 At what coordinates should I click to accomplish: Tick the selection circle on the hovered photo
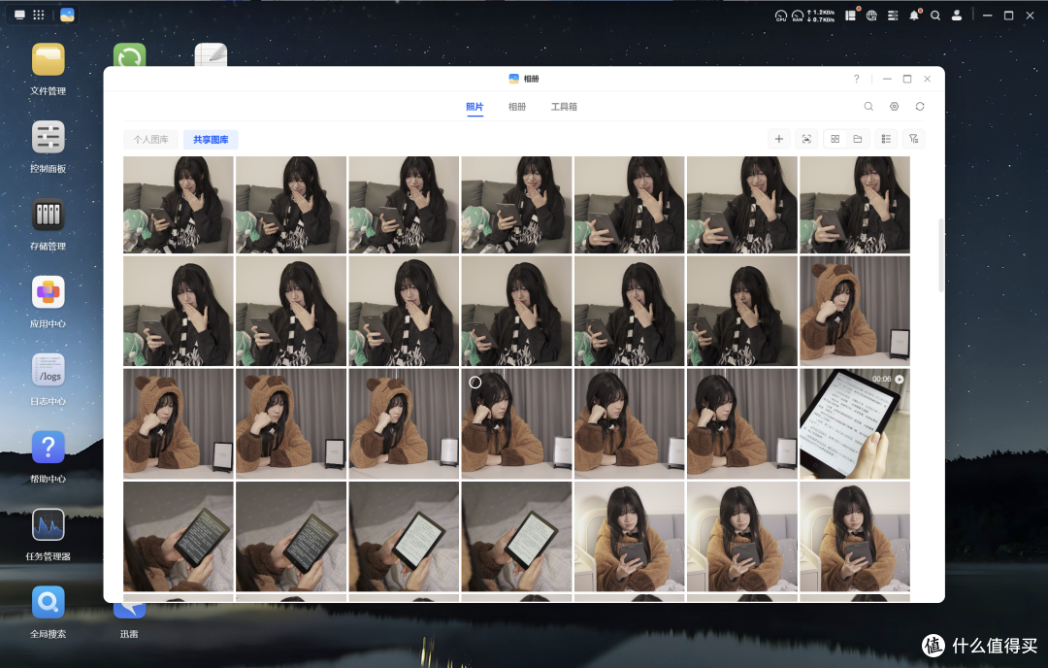(475, 382)
